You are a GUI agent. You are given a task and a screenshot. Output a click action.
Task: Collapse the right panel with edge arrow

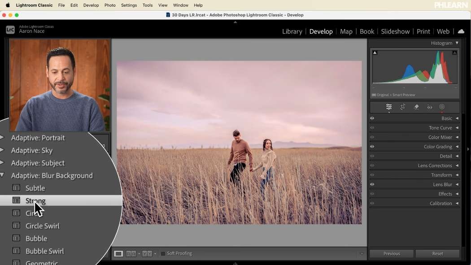pyautogui.click(x=468, y=149)
